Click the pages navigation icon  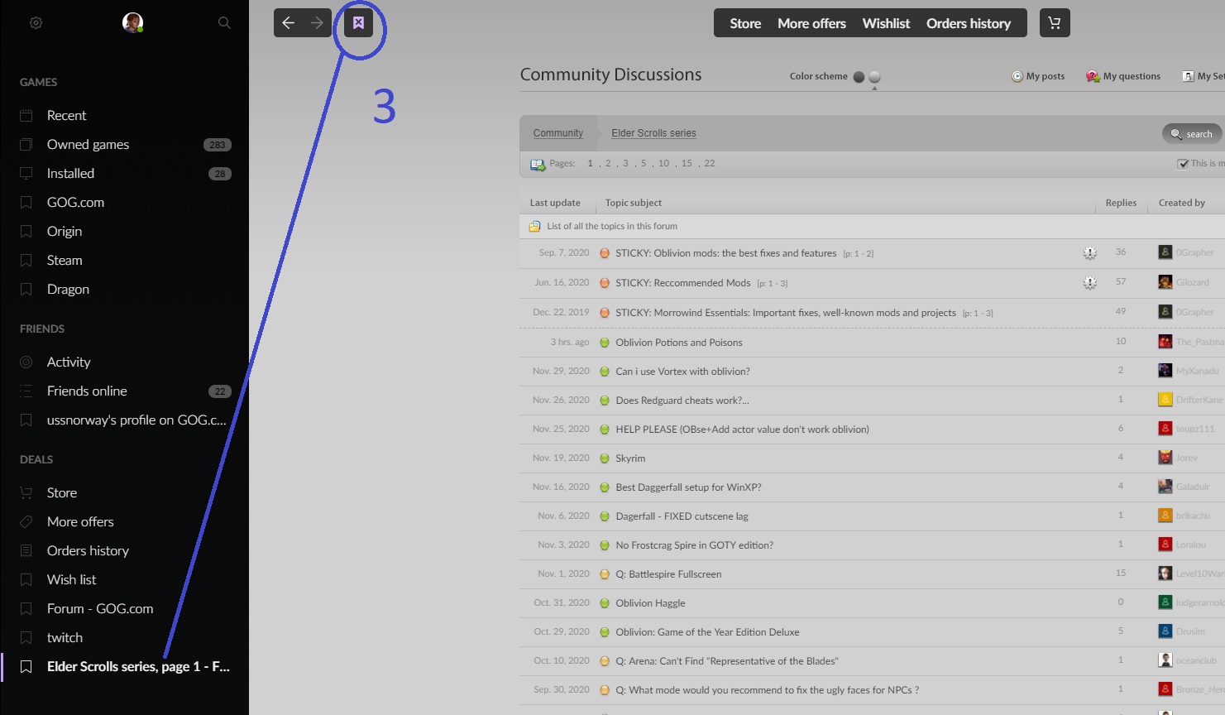538,165
